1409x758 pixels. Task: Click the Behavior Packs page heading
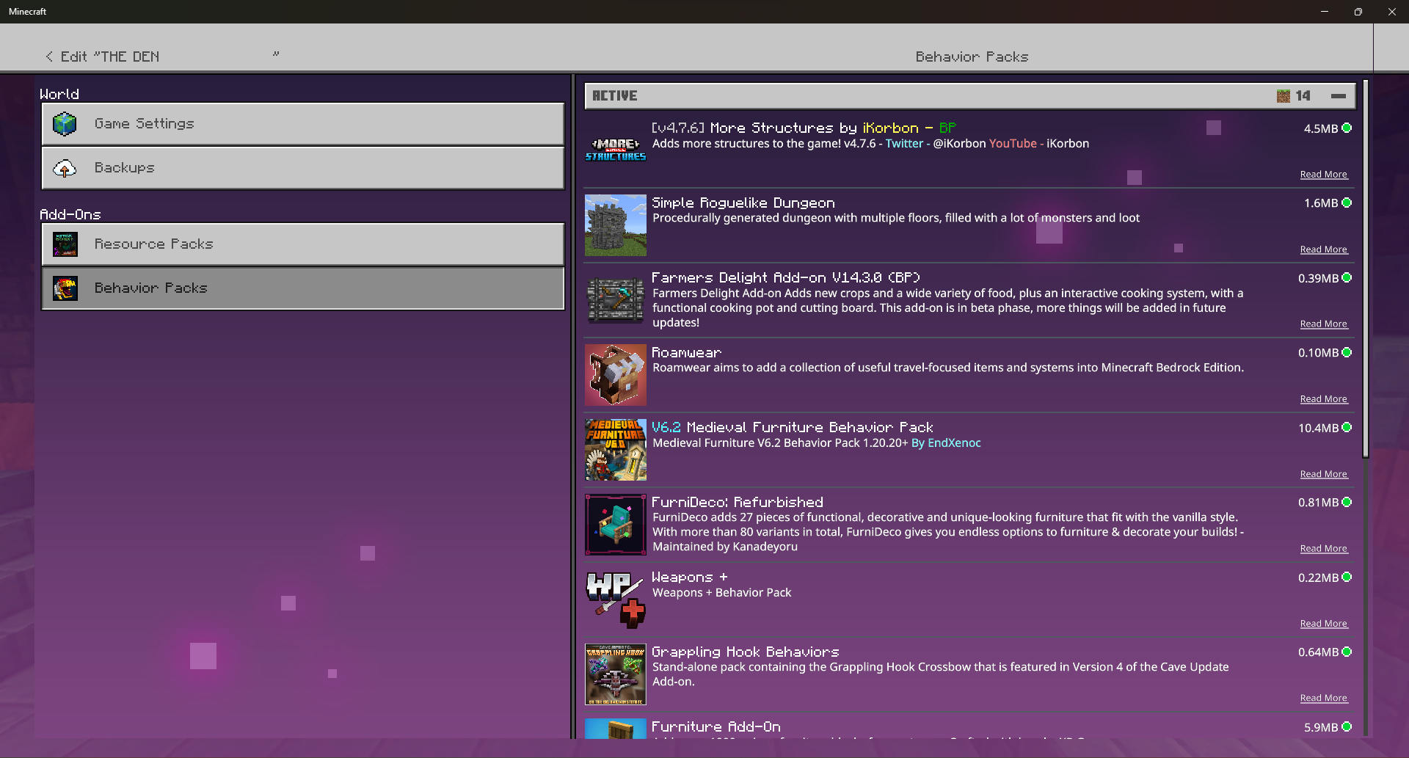pos(972,57)
